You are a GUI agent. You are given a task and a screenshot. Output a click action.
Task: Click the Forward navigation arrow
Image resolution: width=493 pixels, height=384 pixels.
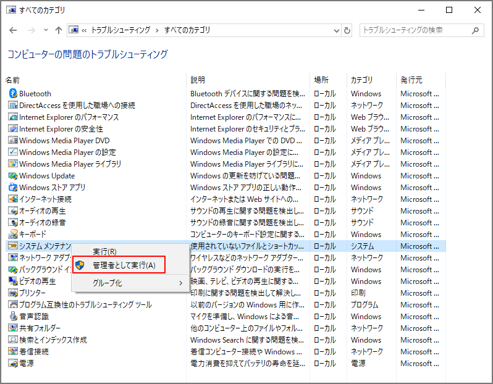(x=31, y=30)
